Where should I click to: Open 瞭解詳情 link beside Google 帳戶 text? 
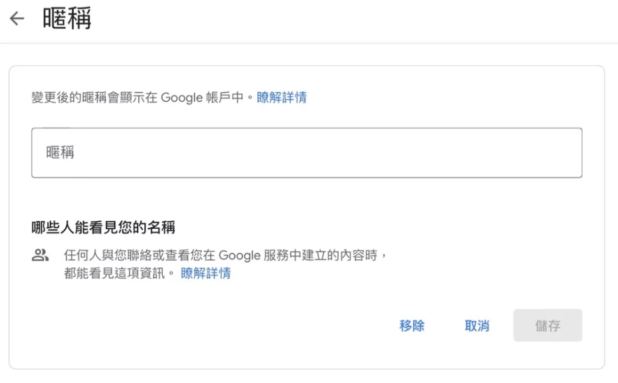[x=281, y=97]
